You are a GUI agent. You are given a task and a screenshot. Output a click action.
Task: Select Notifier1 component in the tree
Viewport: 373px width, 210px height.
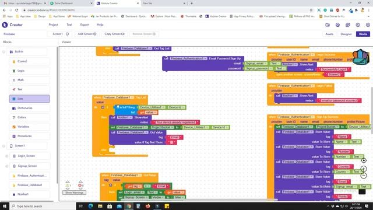[29, 194]
